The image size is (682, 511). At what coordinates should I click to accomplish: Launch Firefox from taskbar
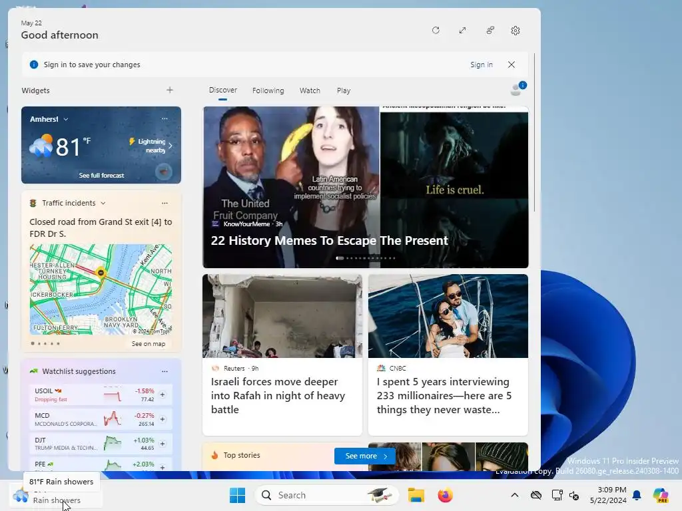point(445,495)
